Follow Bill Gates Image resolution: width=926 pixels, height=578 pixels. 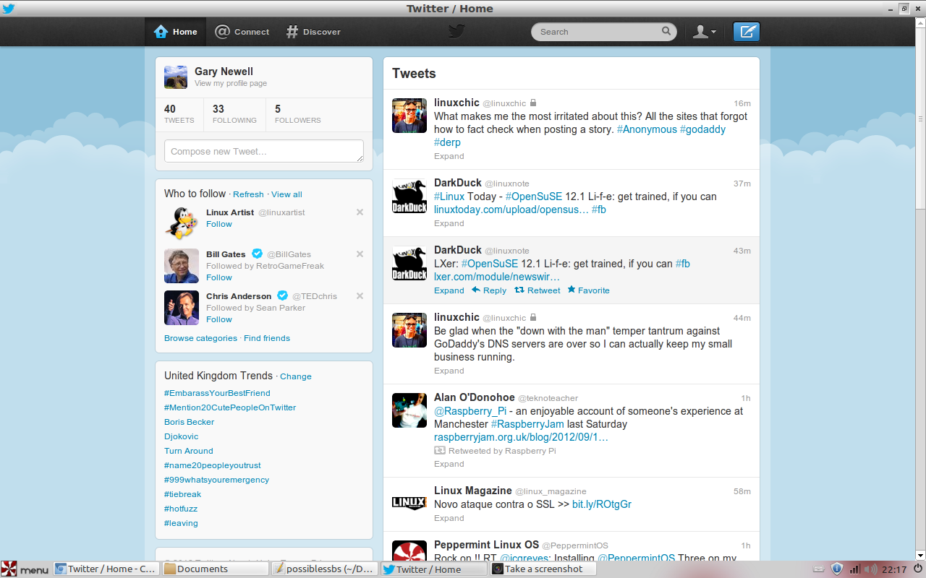219,277
